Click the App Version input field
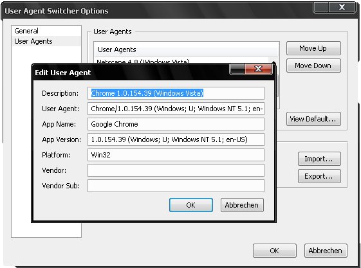The height and width of the screenshot is (268, 361). [176, 139]
